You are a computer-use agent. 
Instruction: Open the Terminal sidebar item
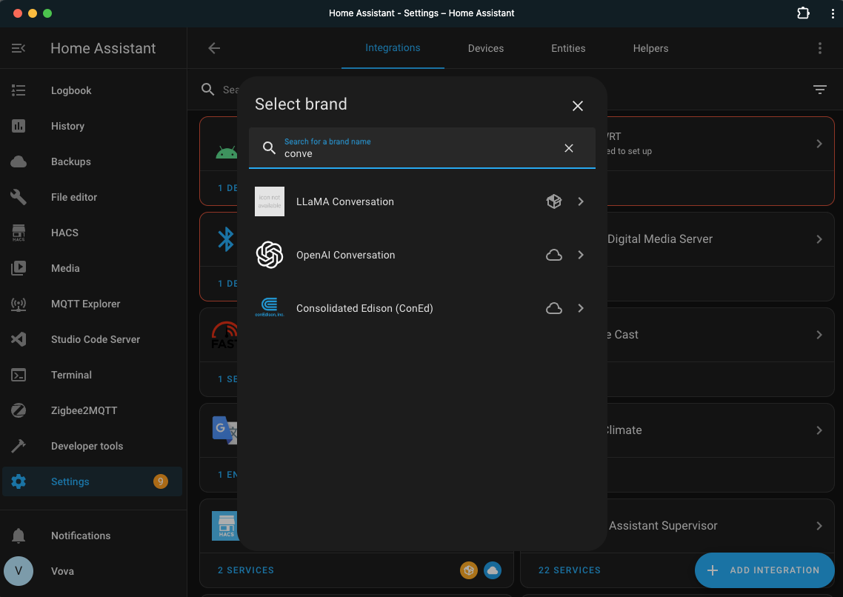pyautogui.click(x=71, y=375)
